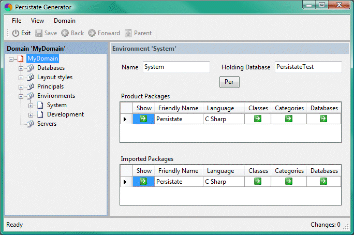Click the Save toolbar icon
The width and height of the screenshot is (354, 235).
coord(39,33)
